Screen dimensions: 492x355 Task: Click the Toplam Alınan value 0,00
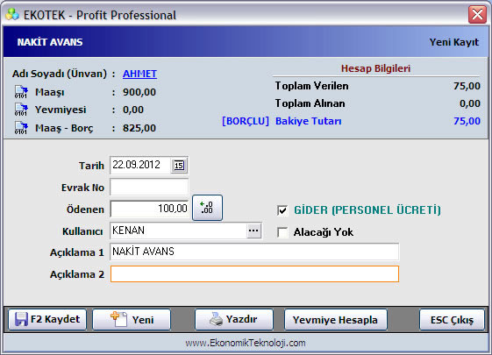tap(470, 103)
